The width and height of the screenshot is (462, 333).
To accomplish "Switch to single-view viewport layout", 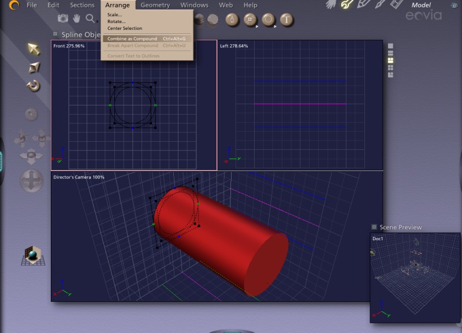I will tap(391, 46).
